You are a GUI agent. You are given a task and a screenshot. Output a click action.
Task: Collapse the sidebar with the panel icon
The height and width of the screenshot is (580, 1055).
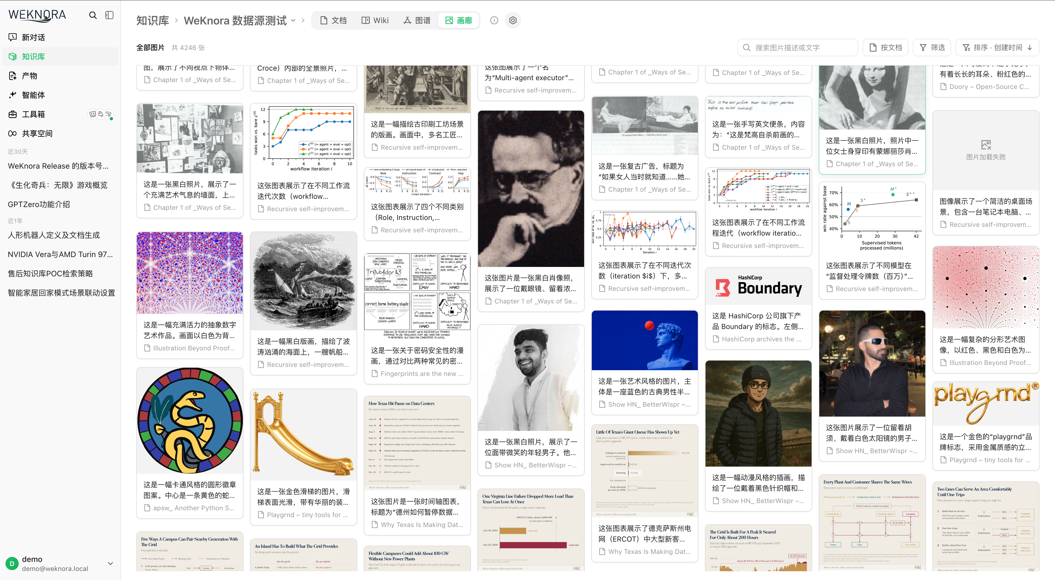(x=109, y=15)
